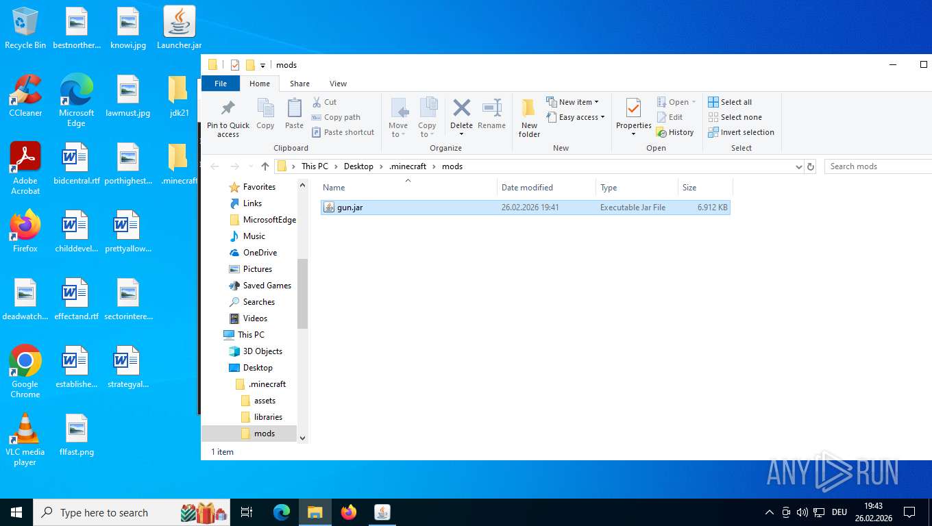Image resolution: width=932 pixels, height=526 pixels.
Task: Sort by Date modified column header
Action: [x=546, y=188]
